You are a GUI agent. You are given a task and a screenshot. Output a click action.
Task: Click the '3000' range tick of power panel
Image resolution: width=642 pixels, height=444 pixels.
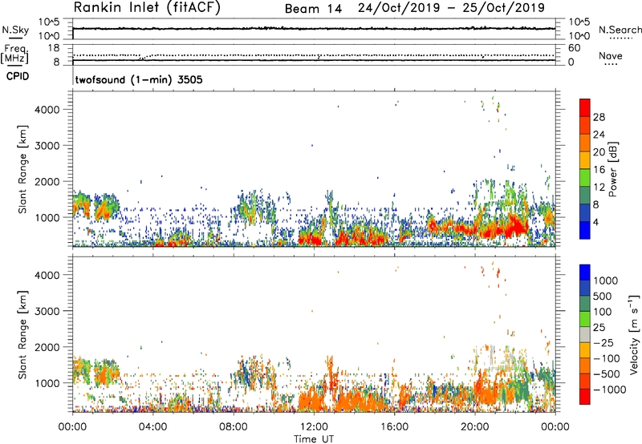pyautogui.click(x=47, y=146)
